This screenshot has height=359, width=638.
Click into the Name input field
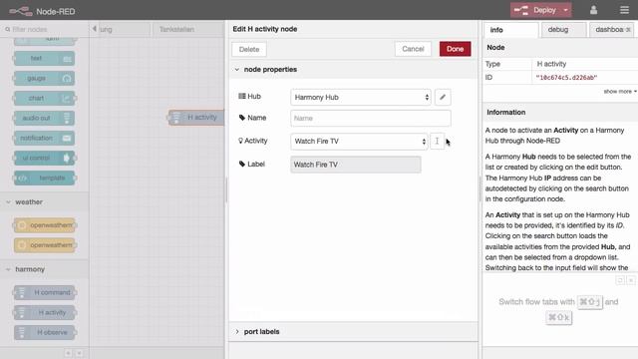tap(370, 118)
